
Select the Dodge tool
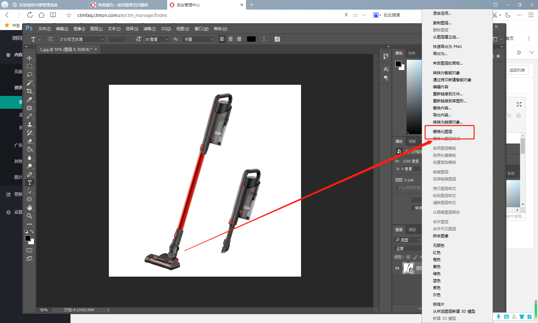pyautogui.click(x=29, y=166)
